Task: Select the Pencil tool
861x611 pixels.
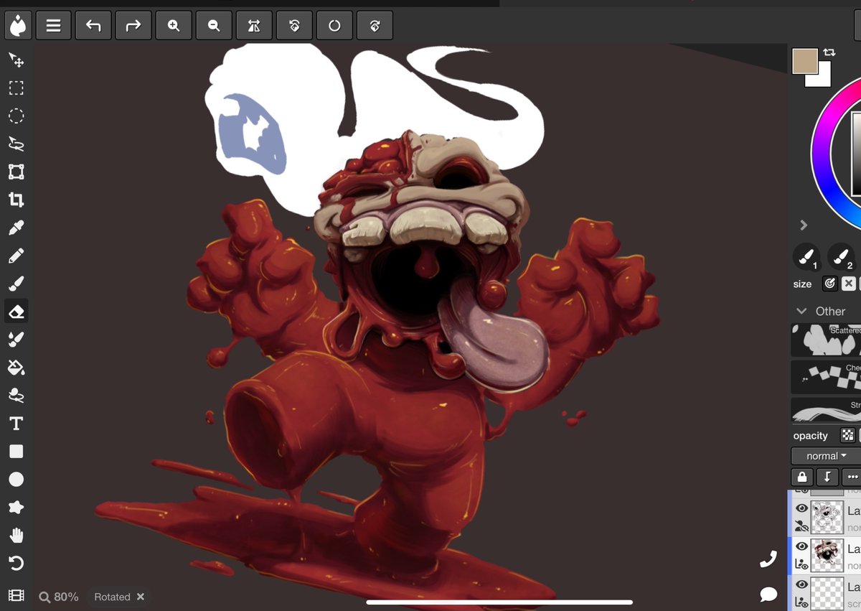Action: 16,256
